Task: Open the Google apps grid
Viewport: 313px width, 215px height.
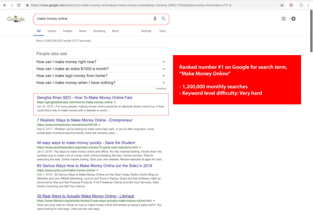Action: click(284, 19)
